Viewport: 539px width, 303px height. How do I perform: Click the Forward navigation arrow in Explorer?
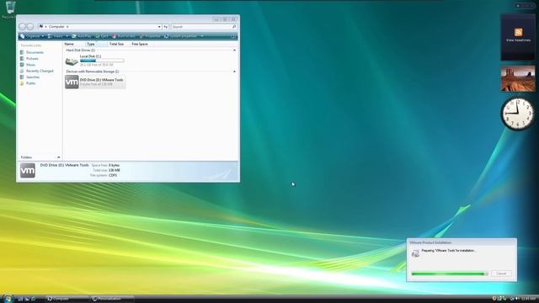pyautogui.click(x=30, y=26)
